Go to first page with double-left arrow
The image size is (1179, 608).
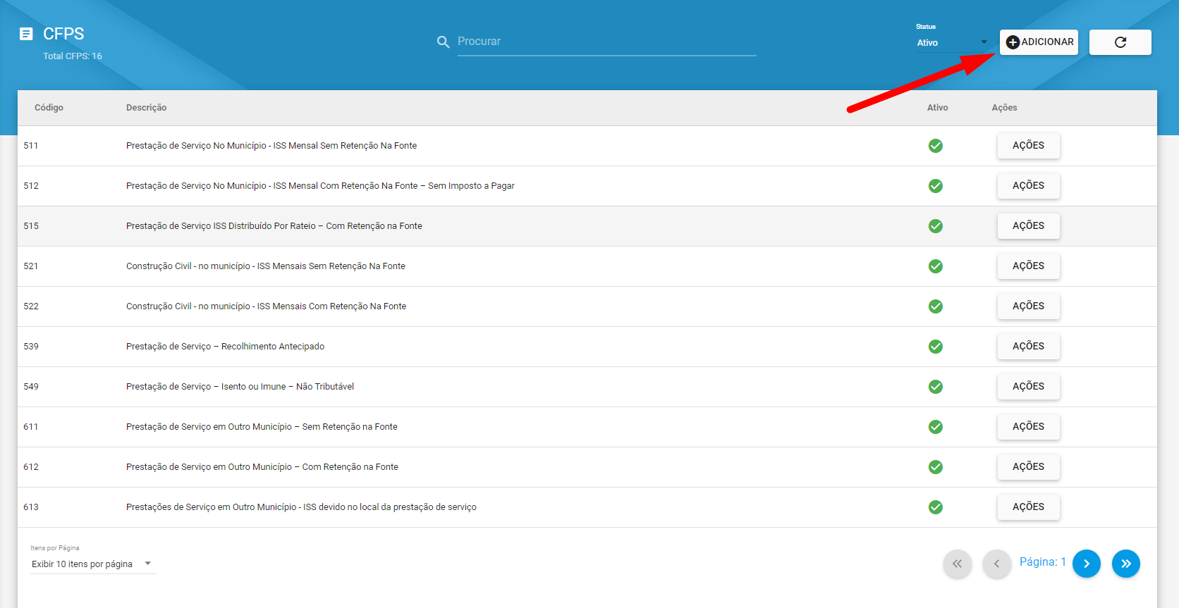coord(957,564)
